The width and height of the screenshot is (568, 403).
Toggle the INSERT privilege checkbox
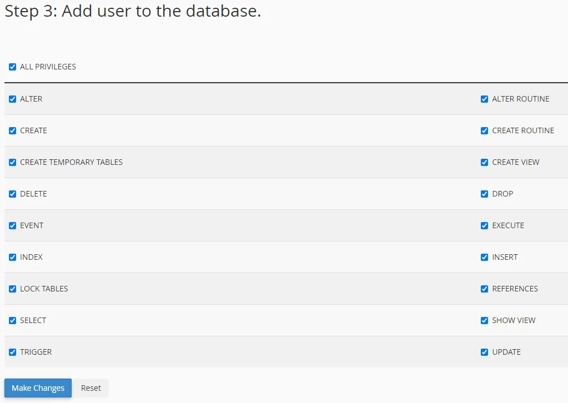coord(485,258)
